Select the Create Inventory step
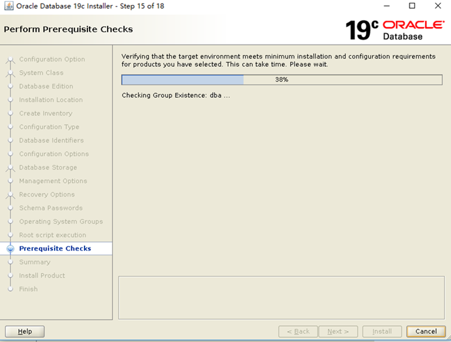The width and height of the screenshot is (451, 342). (x=46, y=113)
